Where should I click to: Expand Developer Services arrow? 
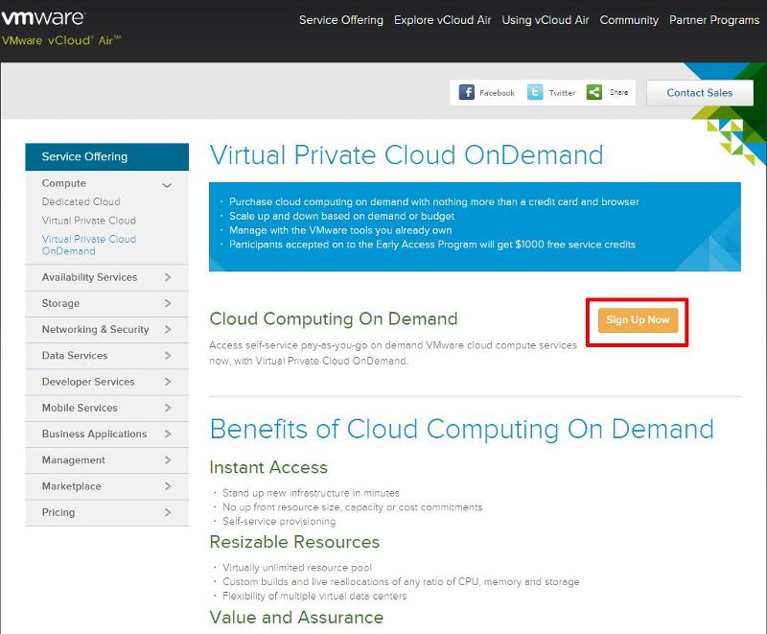point(168,382)
